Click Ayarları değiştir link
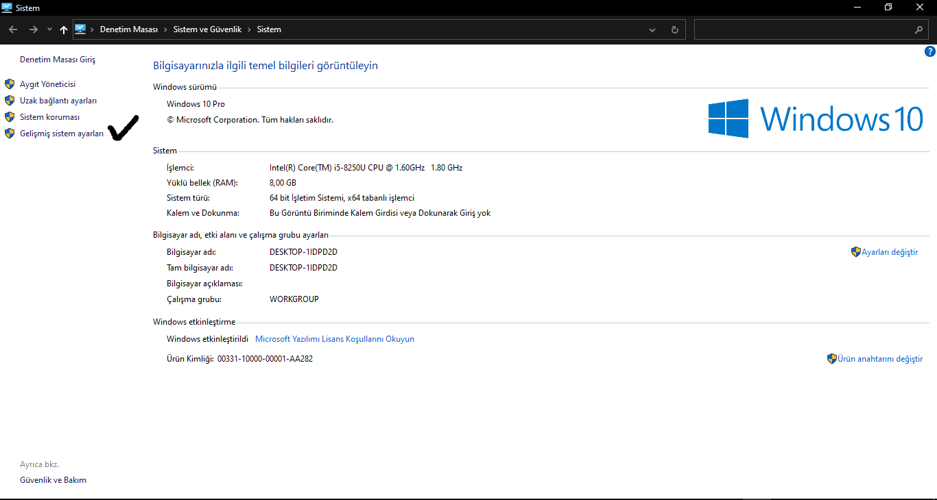937x500 pixels. pos(890,252)
